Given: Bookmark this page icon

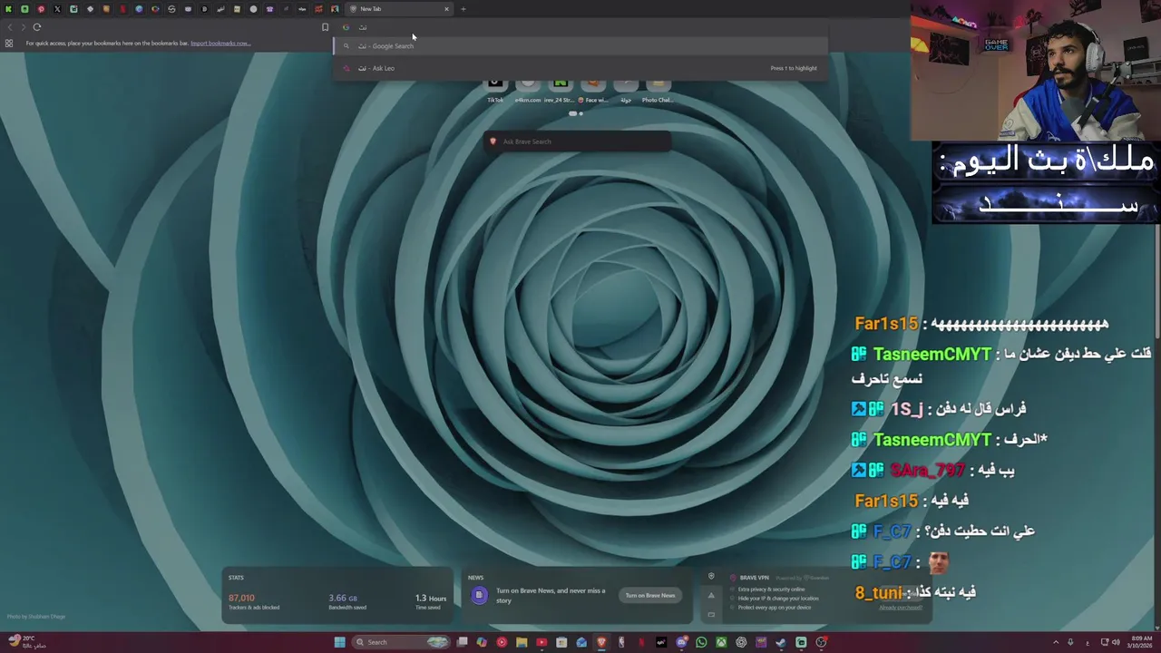Looking at the screenshot, I should point(325,27).
